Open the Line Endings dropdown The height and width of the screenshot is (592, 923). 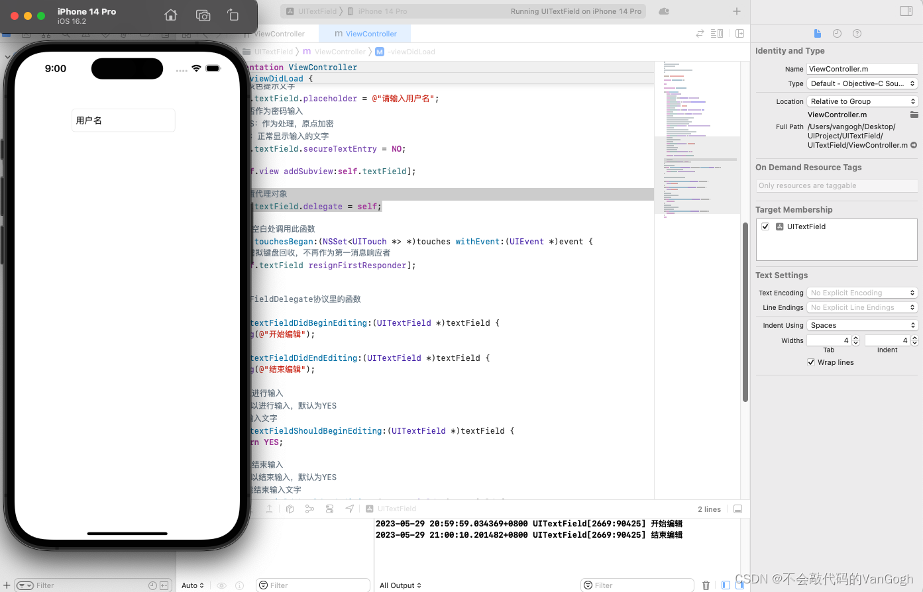tap(862, 307)
